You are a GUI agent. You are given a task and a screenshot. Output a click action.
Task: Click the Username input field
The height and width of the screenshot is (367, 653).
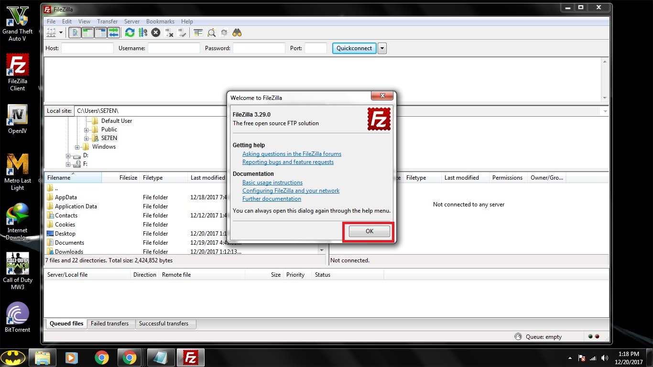(x=174, y=48)
